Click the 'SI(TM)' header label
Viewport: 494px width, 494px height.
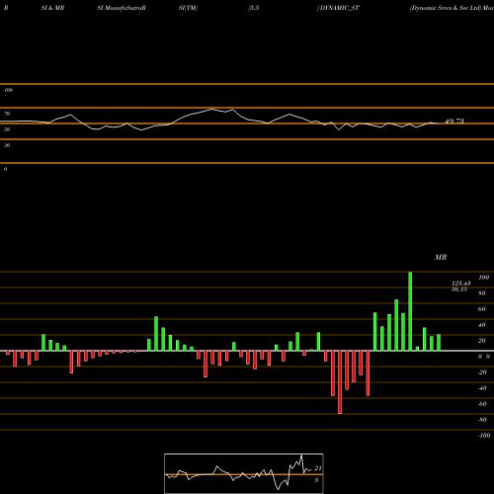[x=188, y=8]
